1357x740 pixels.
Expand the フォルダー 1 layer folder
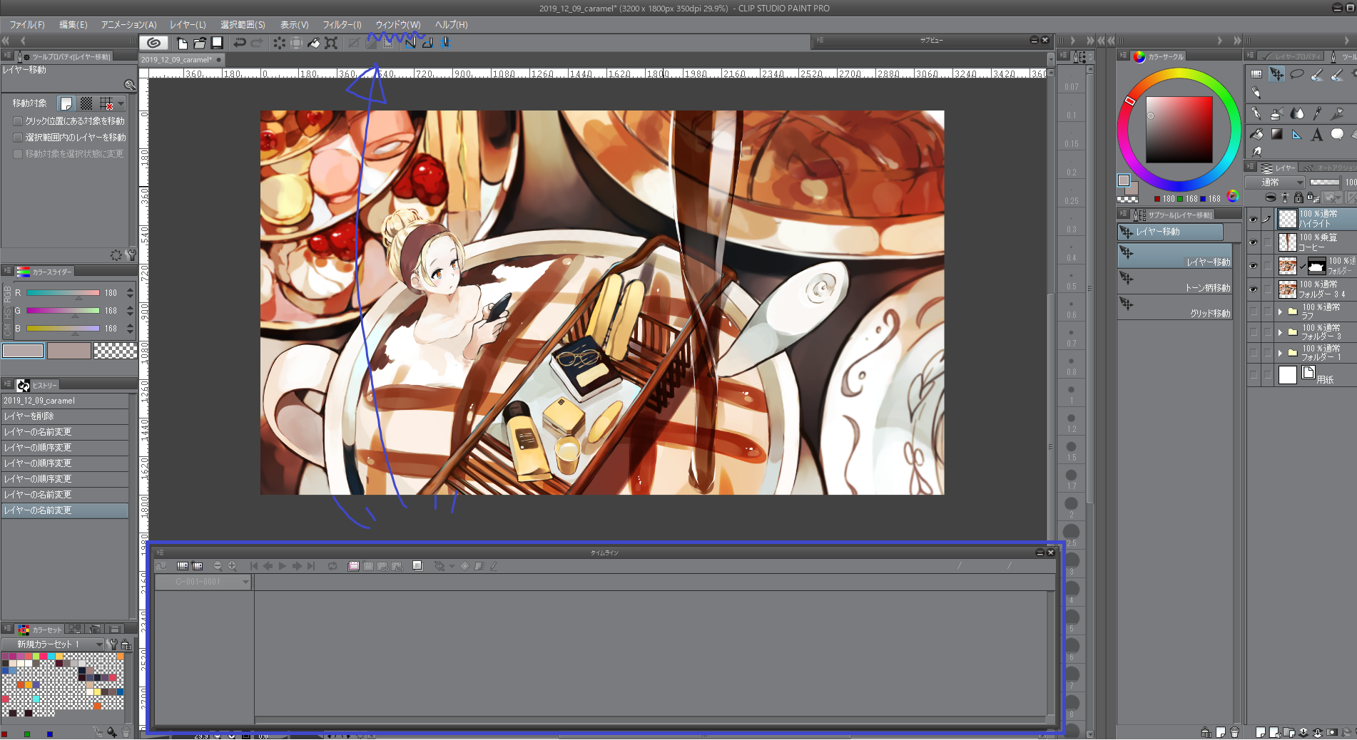click(1281, 353)
